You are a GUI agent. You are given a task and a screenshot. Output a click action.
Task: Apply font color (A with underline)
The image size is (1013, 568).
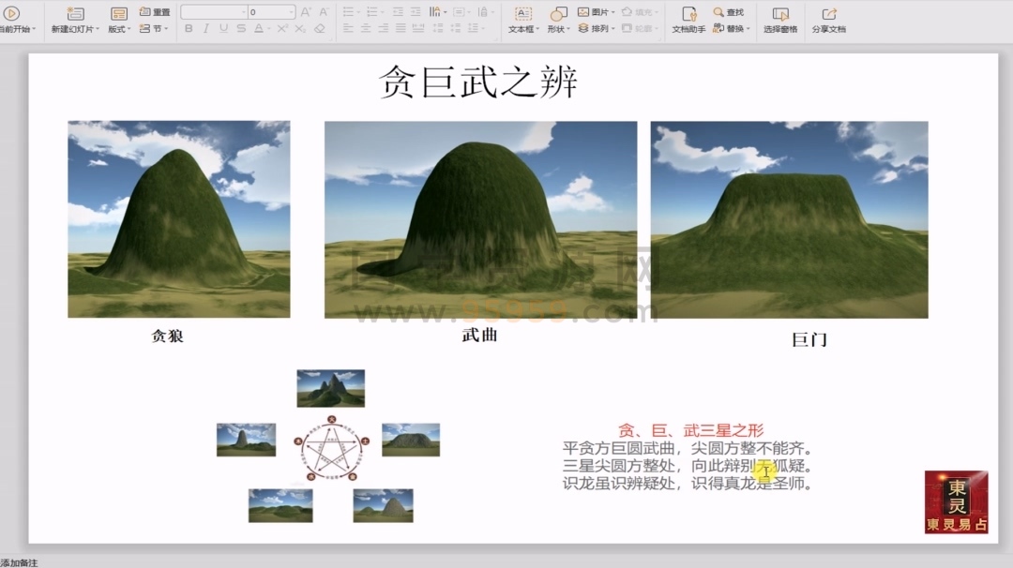[259, 28]
